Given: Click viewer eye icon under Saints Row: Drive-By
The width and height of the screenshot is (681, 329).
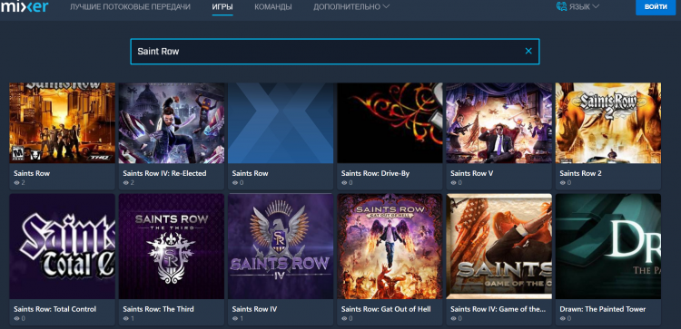Looking at the screenshot, I should 344,183.
